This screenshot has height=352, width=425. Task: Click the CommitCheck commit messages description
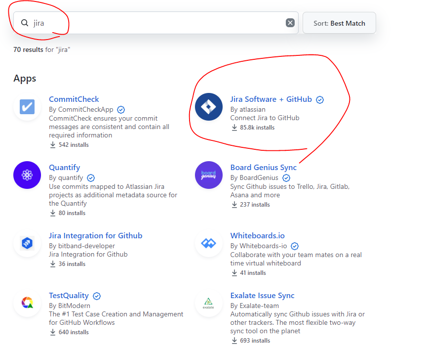pos(109,127)
